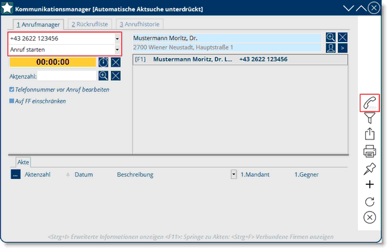The image size is (388, 249).
Task: Close via the sidebar circled X icon
Action: click(369, 218)
